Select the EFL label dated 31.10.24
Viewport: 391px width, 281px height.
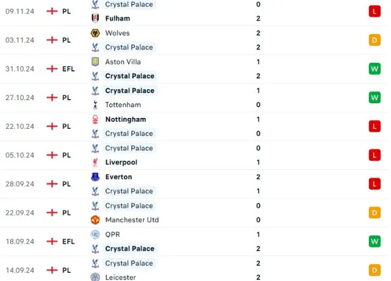coord(68,69)
